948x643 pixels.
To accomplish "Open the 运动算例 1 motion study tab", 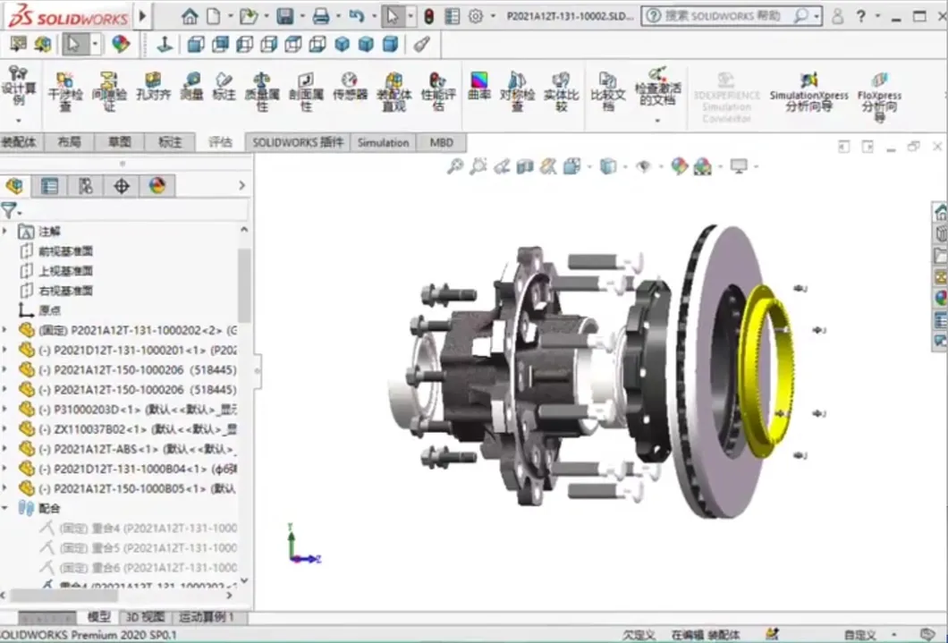I will (207, 617).
